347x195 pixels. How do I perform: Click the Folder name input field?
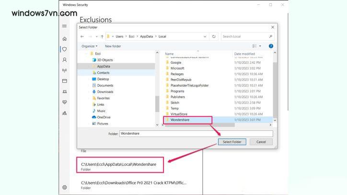click(196, 134)
